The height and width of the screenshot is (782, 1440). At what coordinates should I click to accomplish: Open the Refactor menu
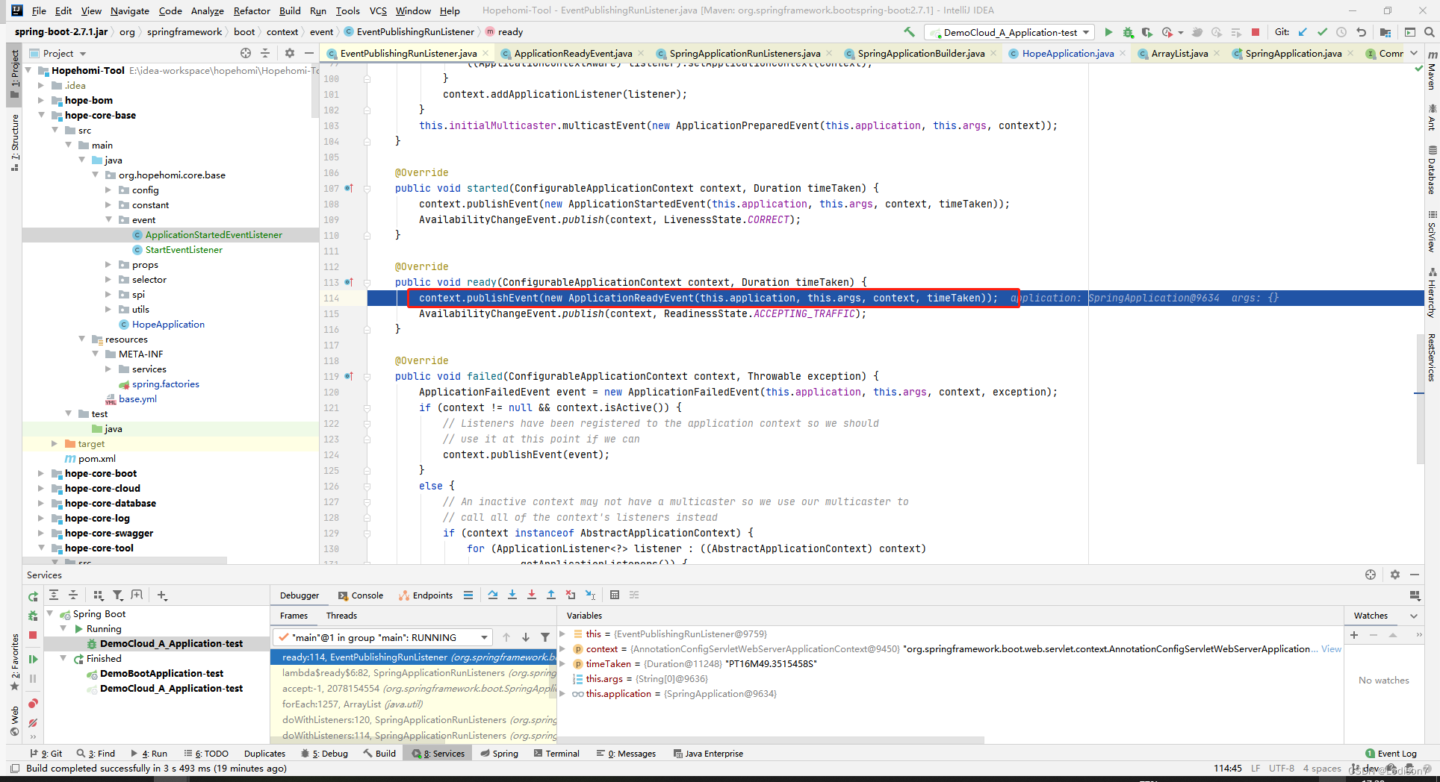click(x=252, y=10)
